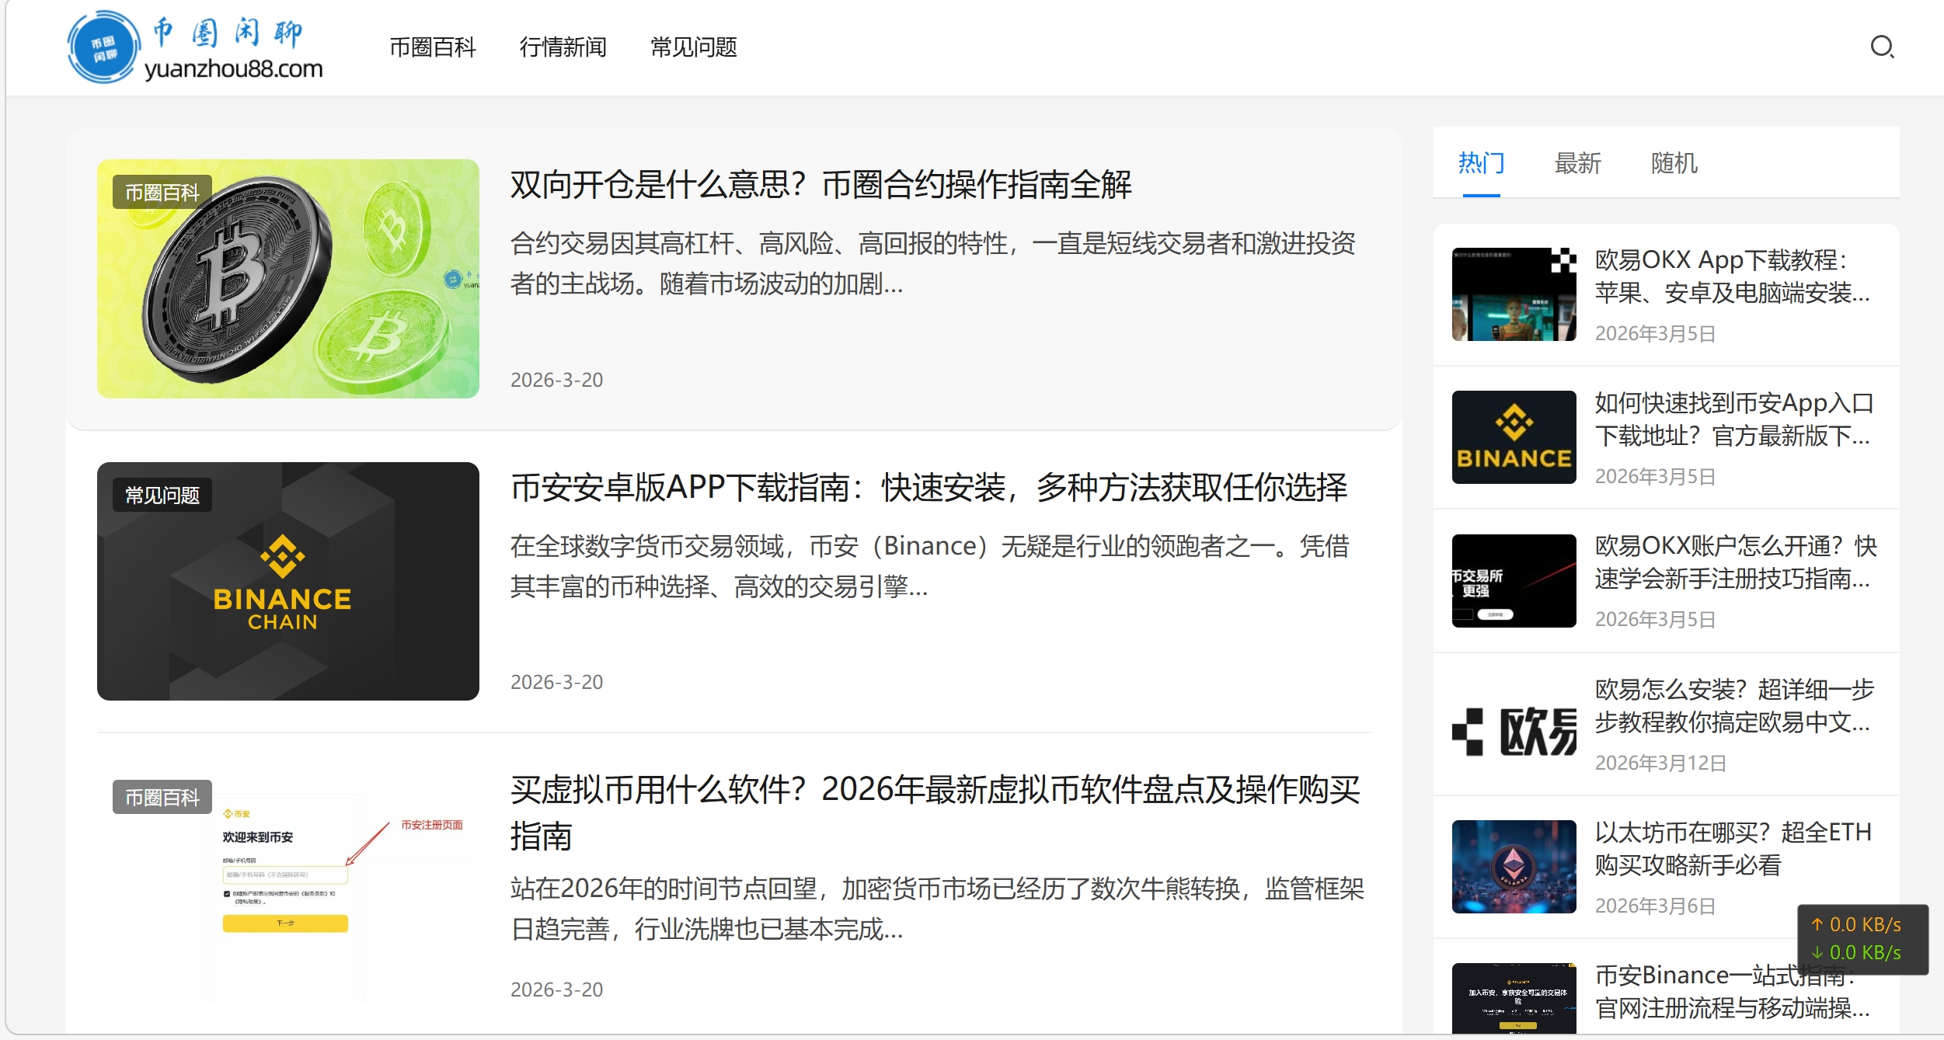Switch to the 最新 tab
Image resolution: width=1944 pixels, height=1040 pixels.
click(1579, 162)
